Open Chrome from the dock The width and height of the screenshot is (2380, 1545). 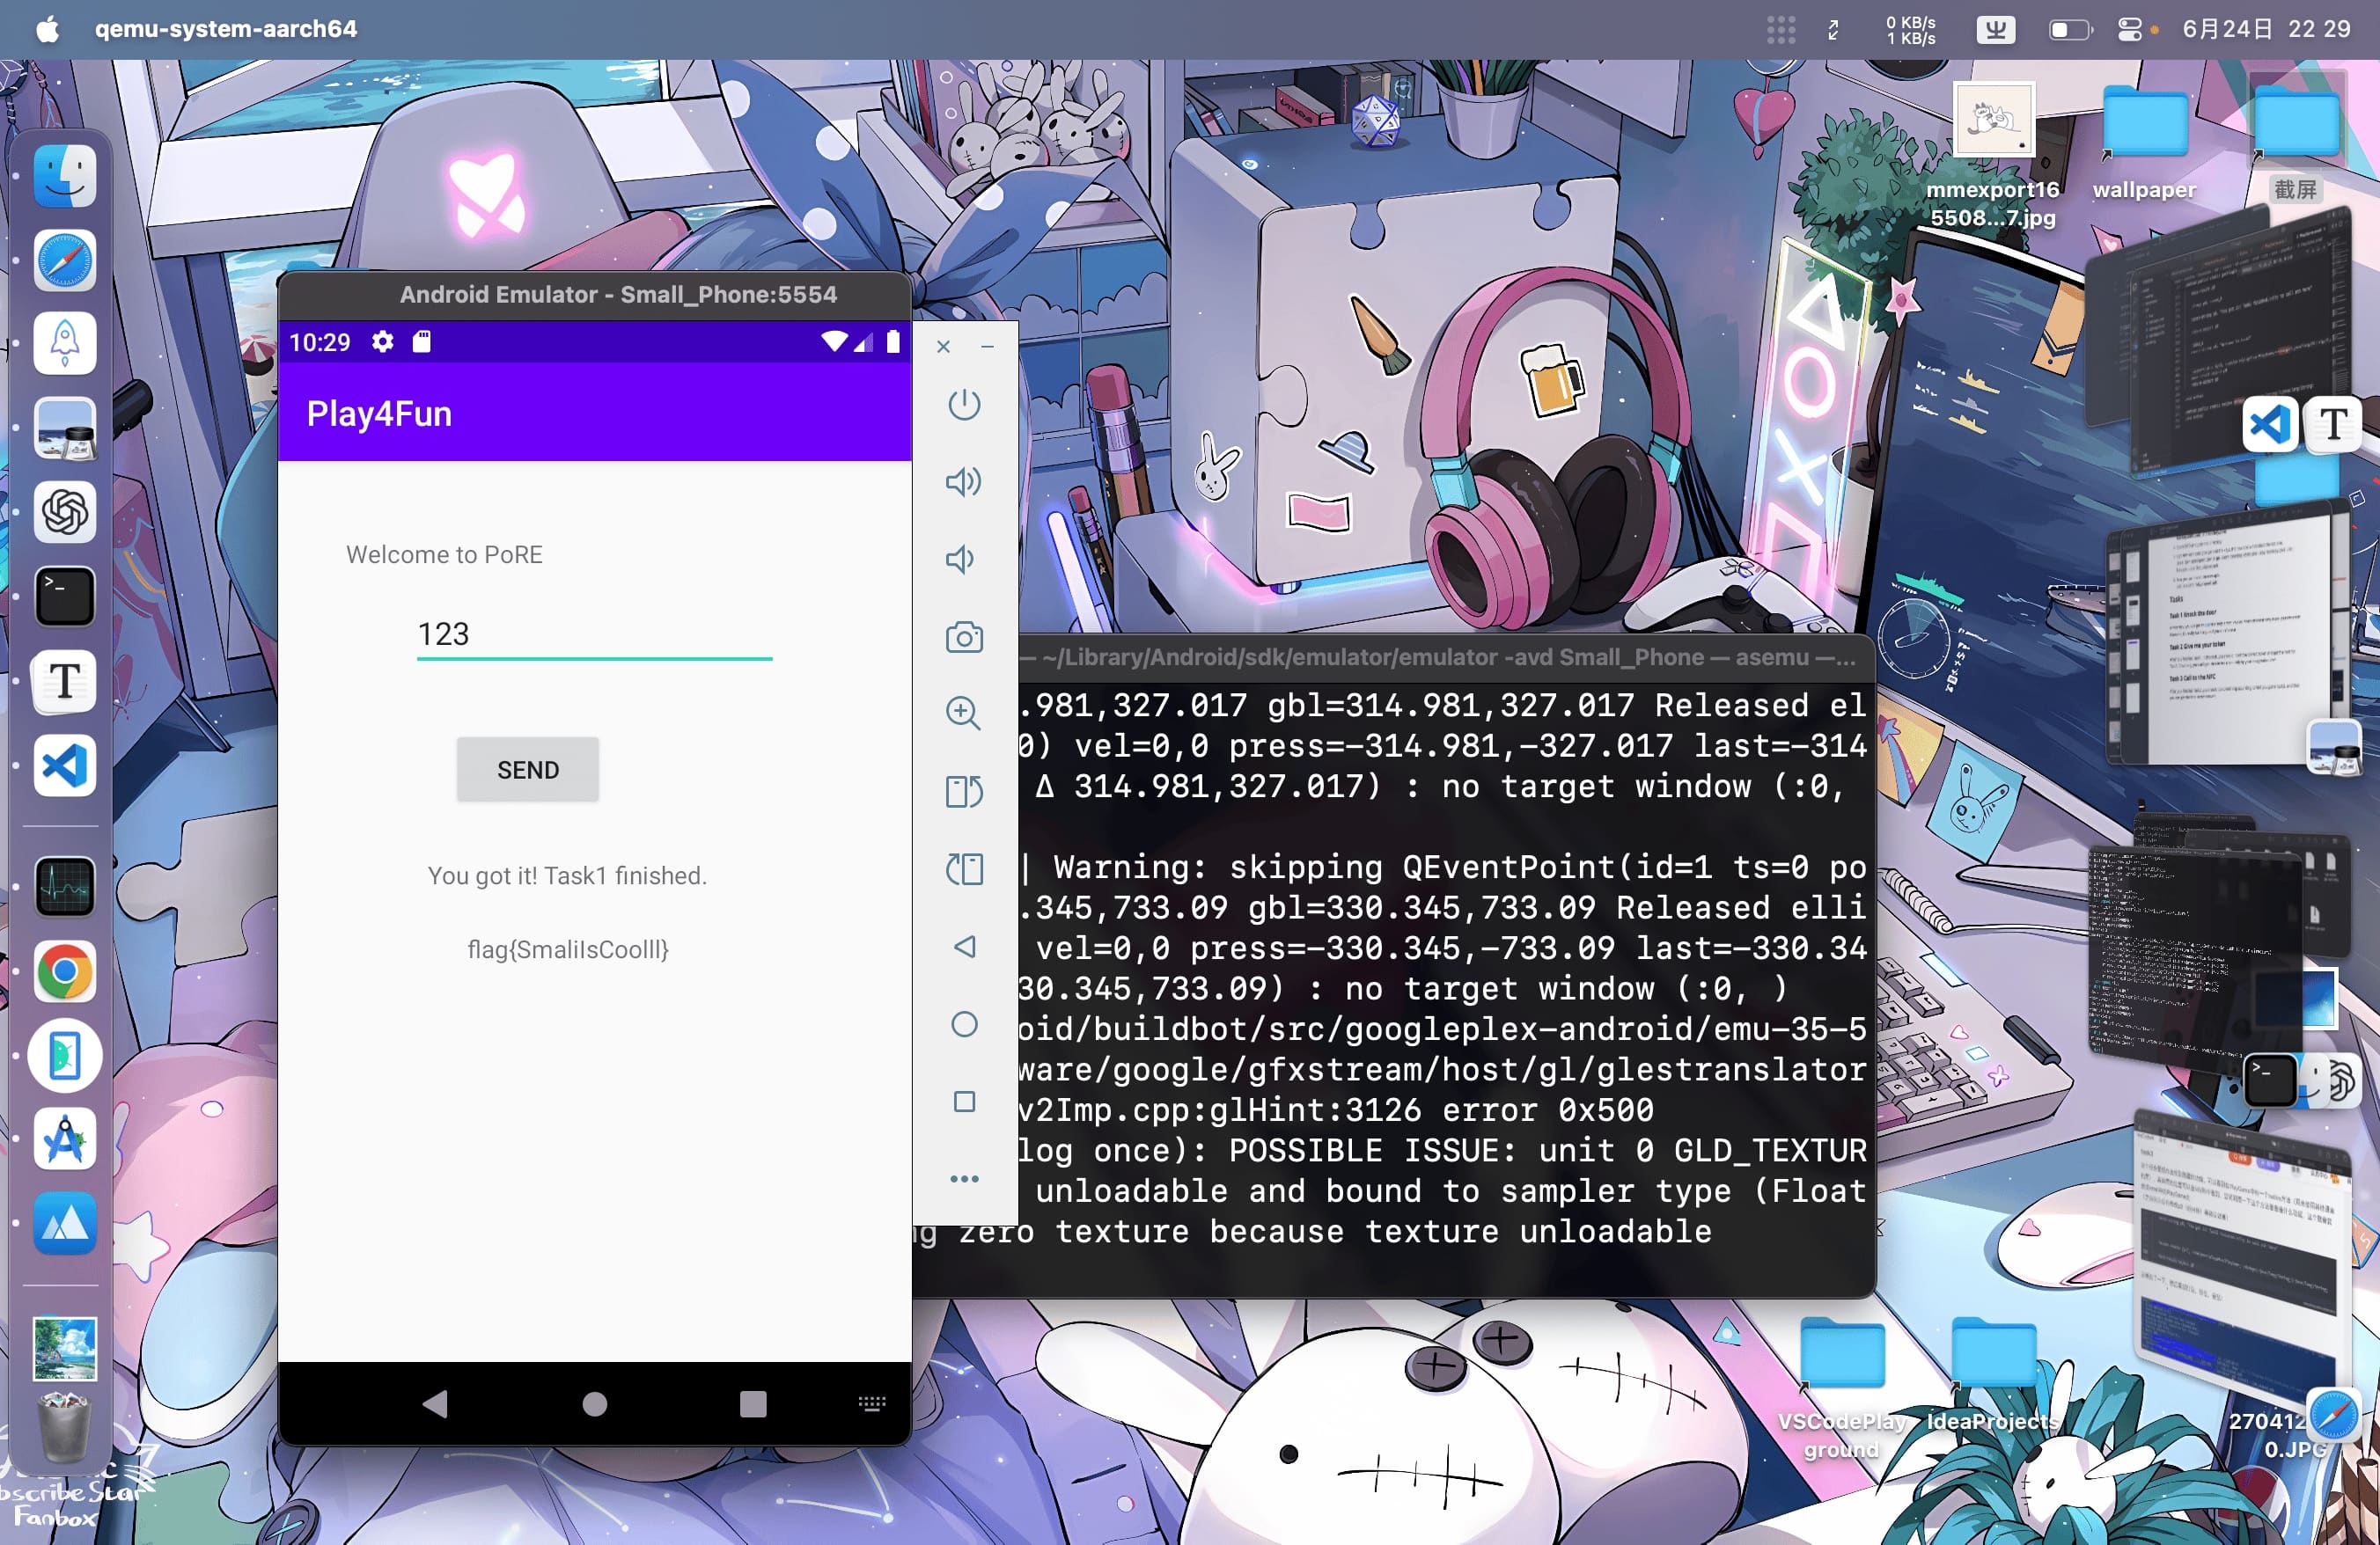(65, 971)
